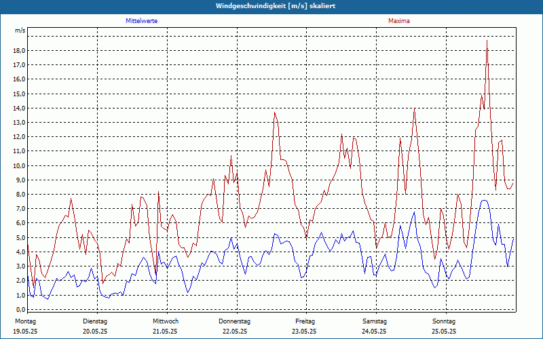Click the '2,0' y-axis value
The image size is (543, 339).
20,280
